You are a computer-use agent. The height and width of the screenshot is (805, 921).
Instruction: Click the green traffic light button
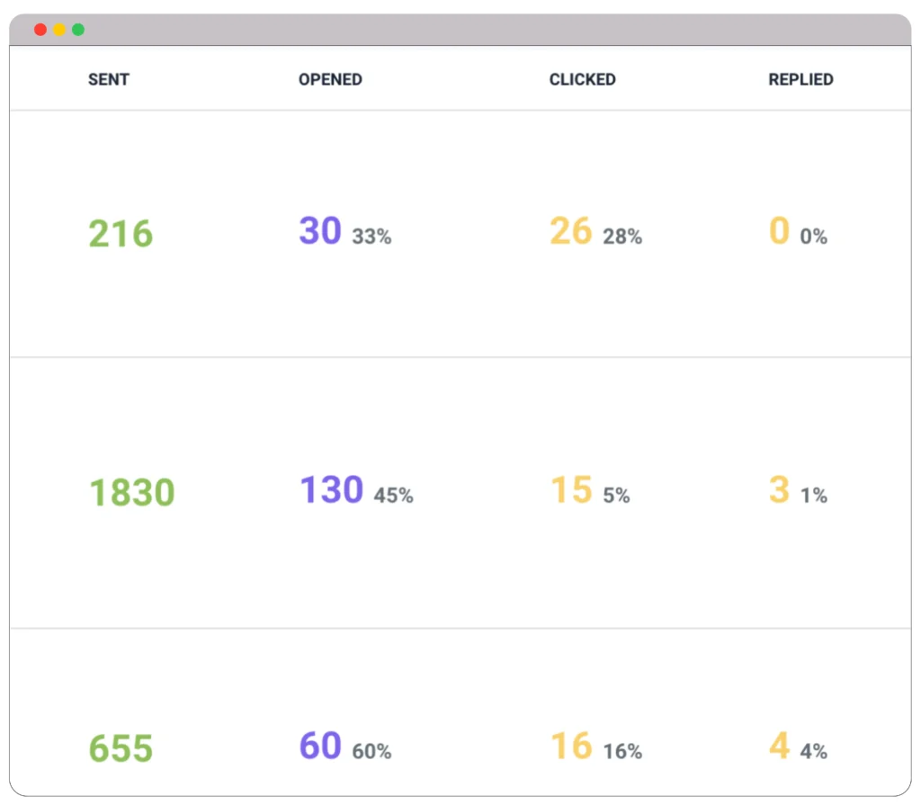pos(78,29)
